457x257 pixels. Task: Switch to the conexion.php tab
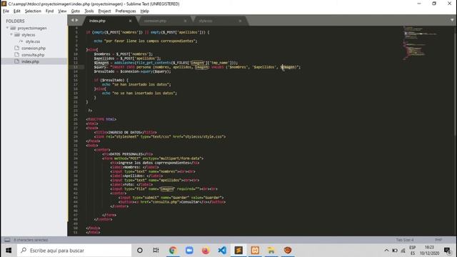[155, 21]
